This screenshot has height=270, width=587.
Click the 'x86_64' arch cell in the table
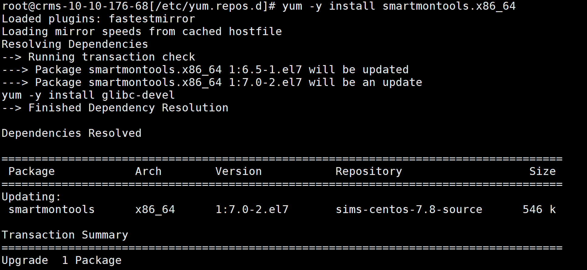coord(155,210)
